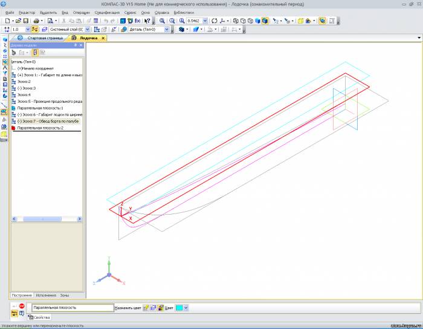
Task: Open the Свойства properties tab
Action: pyautogui.click(x=39, y=318)
